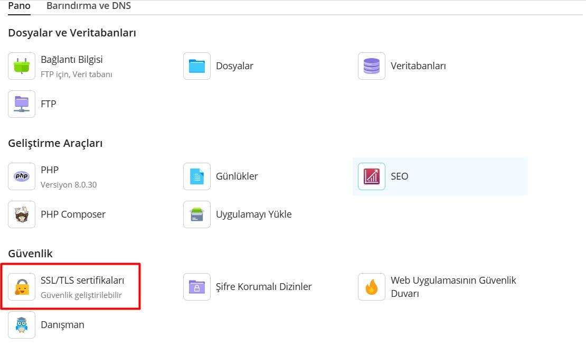This screenshot has width=586, height=355.
Task: Click the 'Versiyon 8.0.30' text under PHP
Action: [x=69, y=185]
